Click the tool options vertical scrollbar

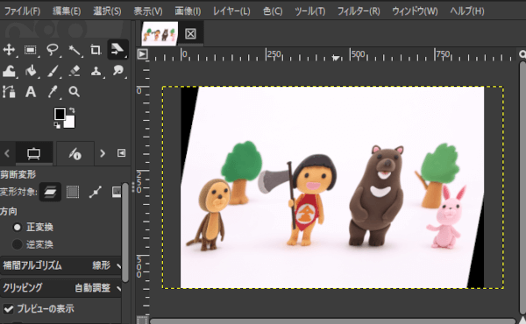[x=125, y=233]
